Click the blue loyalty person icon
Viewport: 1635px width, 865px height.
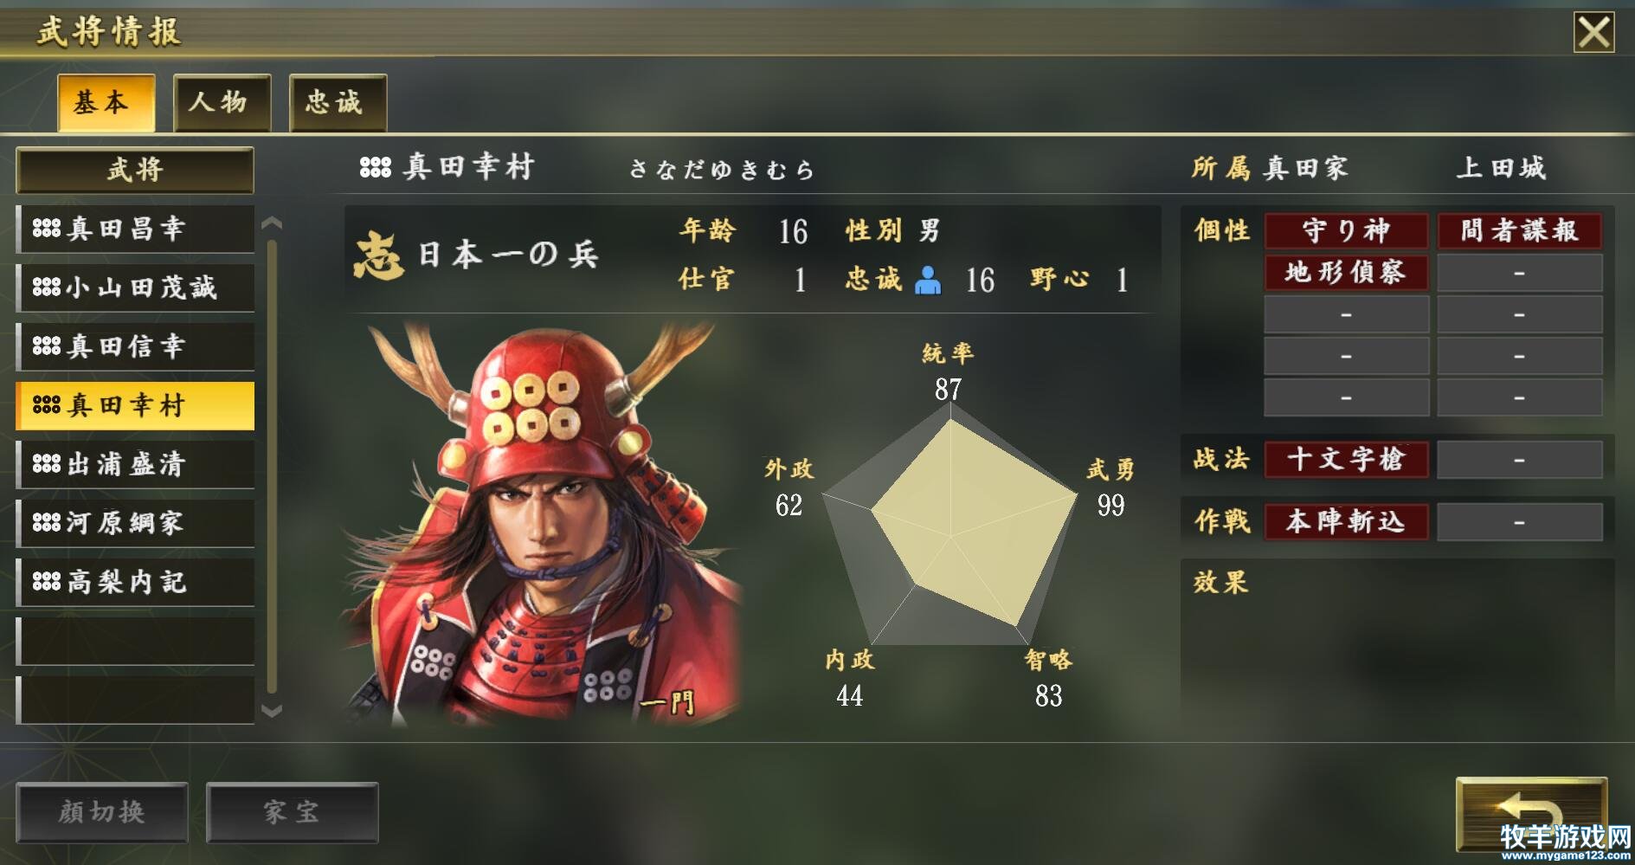click(x=928, y=280)
